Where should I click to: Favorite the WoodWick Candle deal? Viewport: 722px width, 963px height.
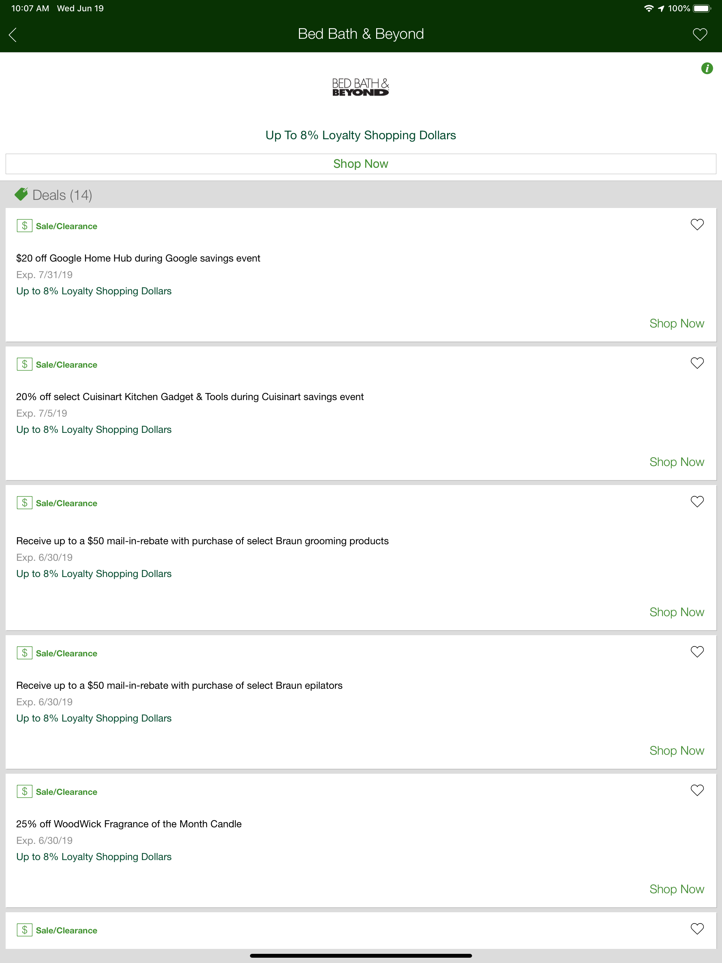[x=697, y=790]
